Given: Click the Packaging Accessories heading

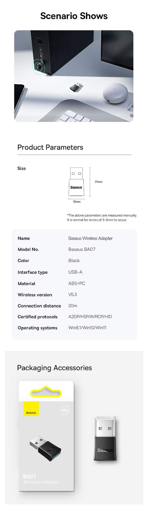Looking at the screenshot, I should pyautogui.click(x=54, y=368).
